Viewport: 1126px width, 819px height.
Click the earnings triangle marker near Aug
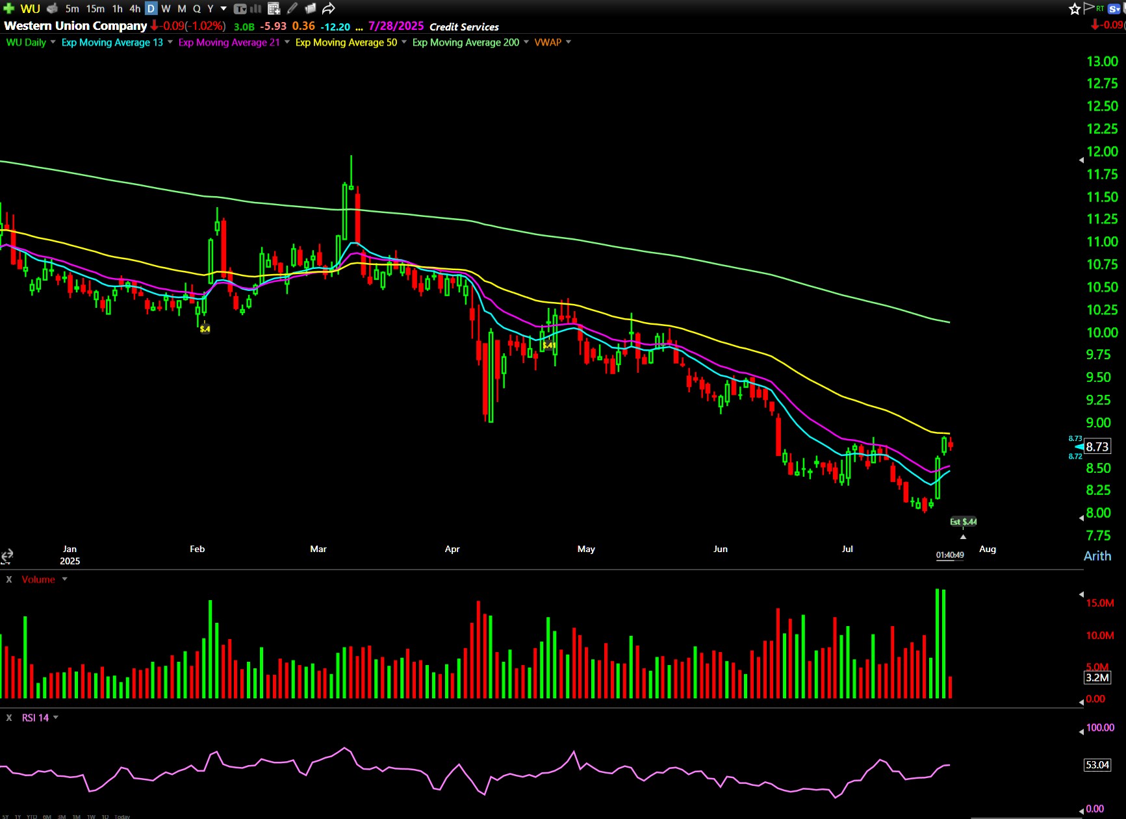(x=963, y=536)
